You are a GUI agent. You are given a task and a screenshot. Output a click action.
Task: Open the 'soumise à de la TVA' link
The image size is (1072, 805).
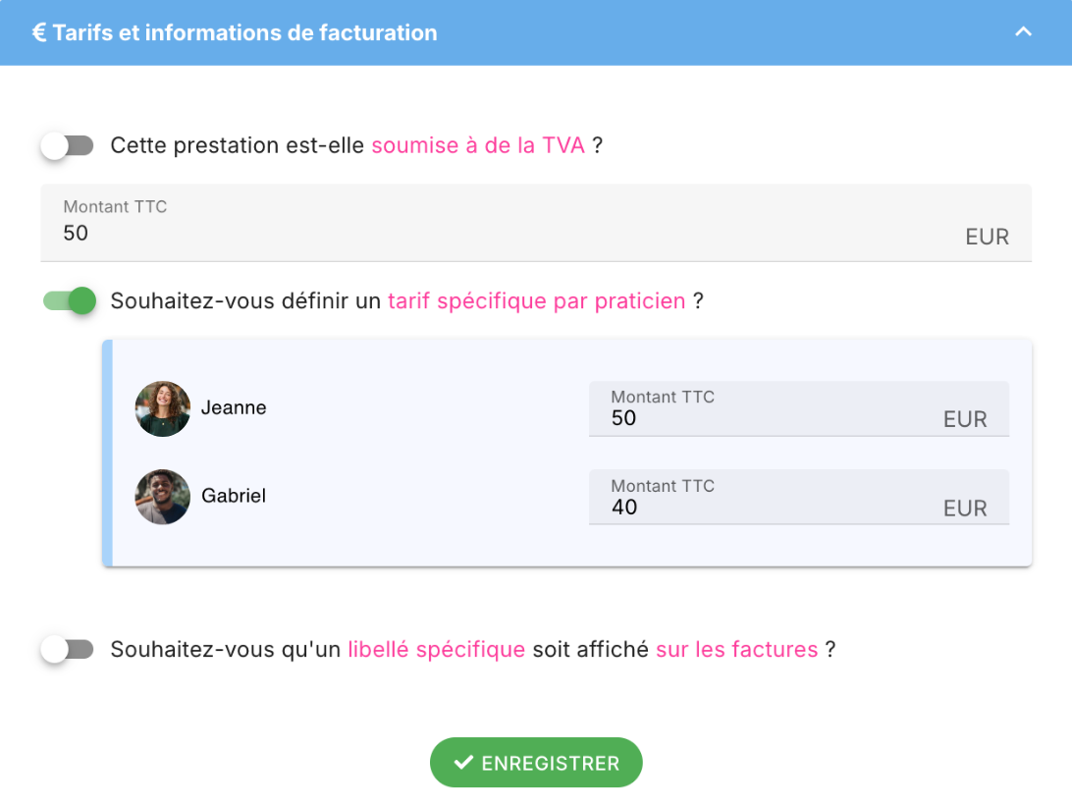click(478, 146)
